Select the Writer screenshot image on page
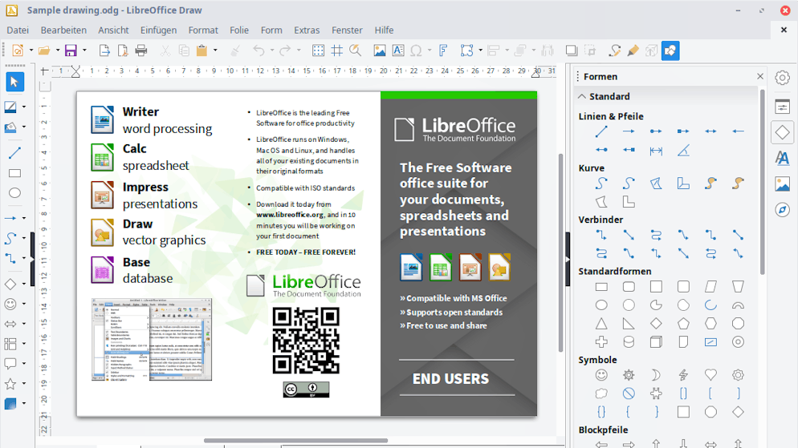Viewport: 798px width, 448px height. (x=152, y=339)
